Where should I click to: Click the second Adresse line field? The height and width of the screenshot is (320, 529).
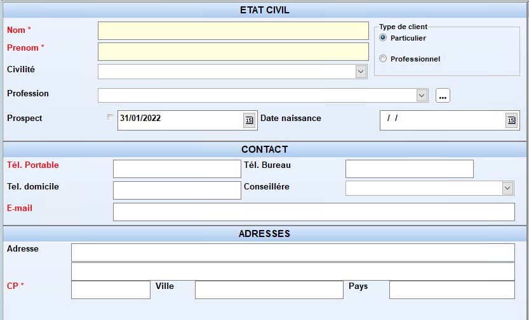tap(293, 272)
